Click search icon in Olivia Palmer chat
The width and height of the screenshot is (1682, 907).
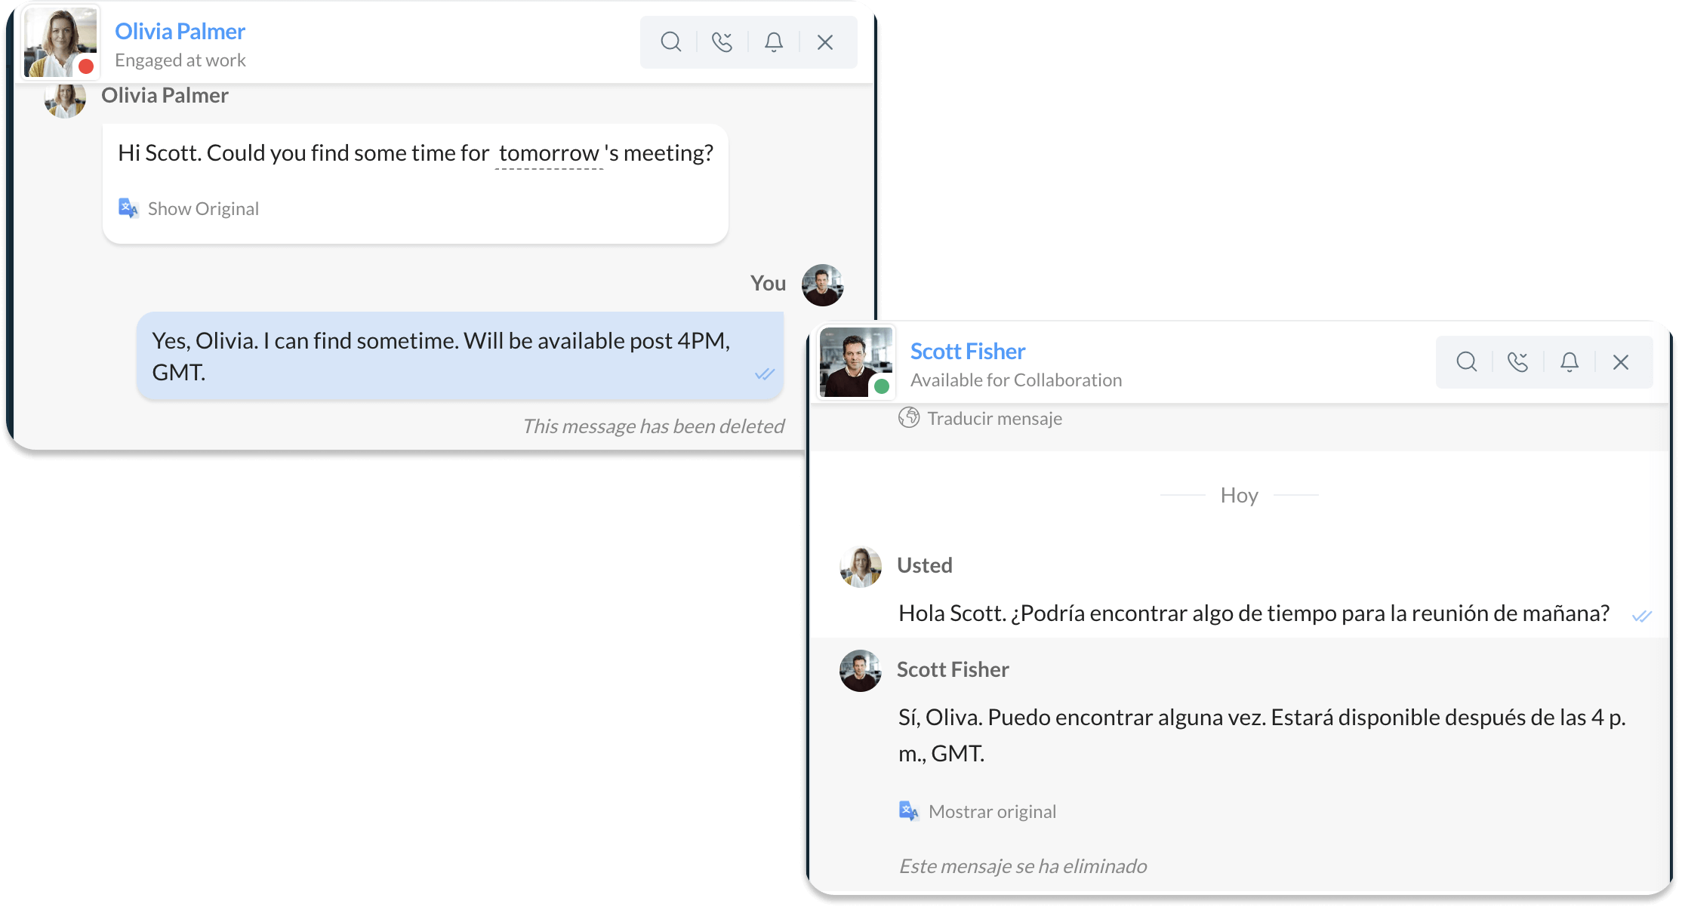(x=670, y=42)
